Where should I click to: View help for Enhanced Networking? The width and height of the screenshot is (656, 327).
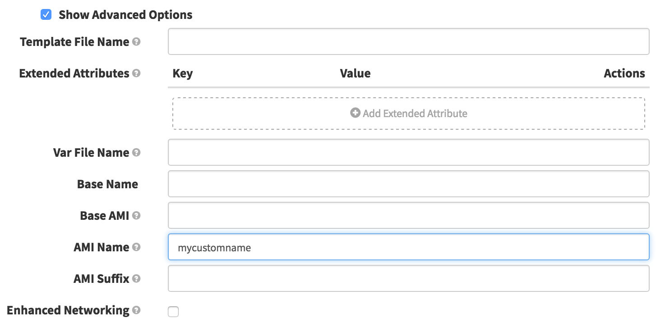point(136,310)
